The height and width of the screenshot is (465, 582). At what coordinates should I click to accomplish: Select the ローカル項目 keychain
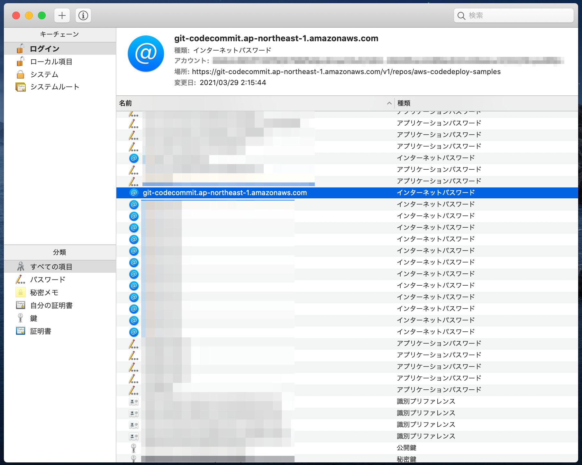(60, 62)
